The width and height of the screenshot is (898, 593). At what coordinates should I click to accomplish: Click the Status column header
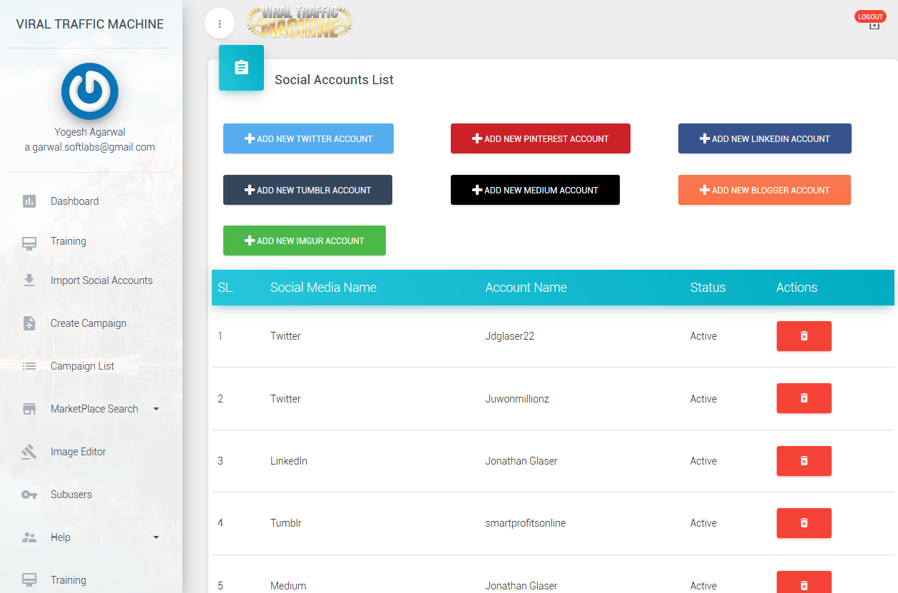coord(708,288)
